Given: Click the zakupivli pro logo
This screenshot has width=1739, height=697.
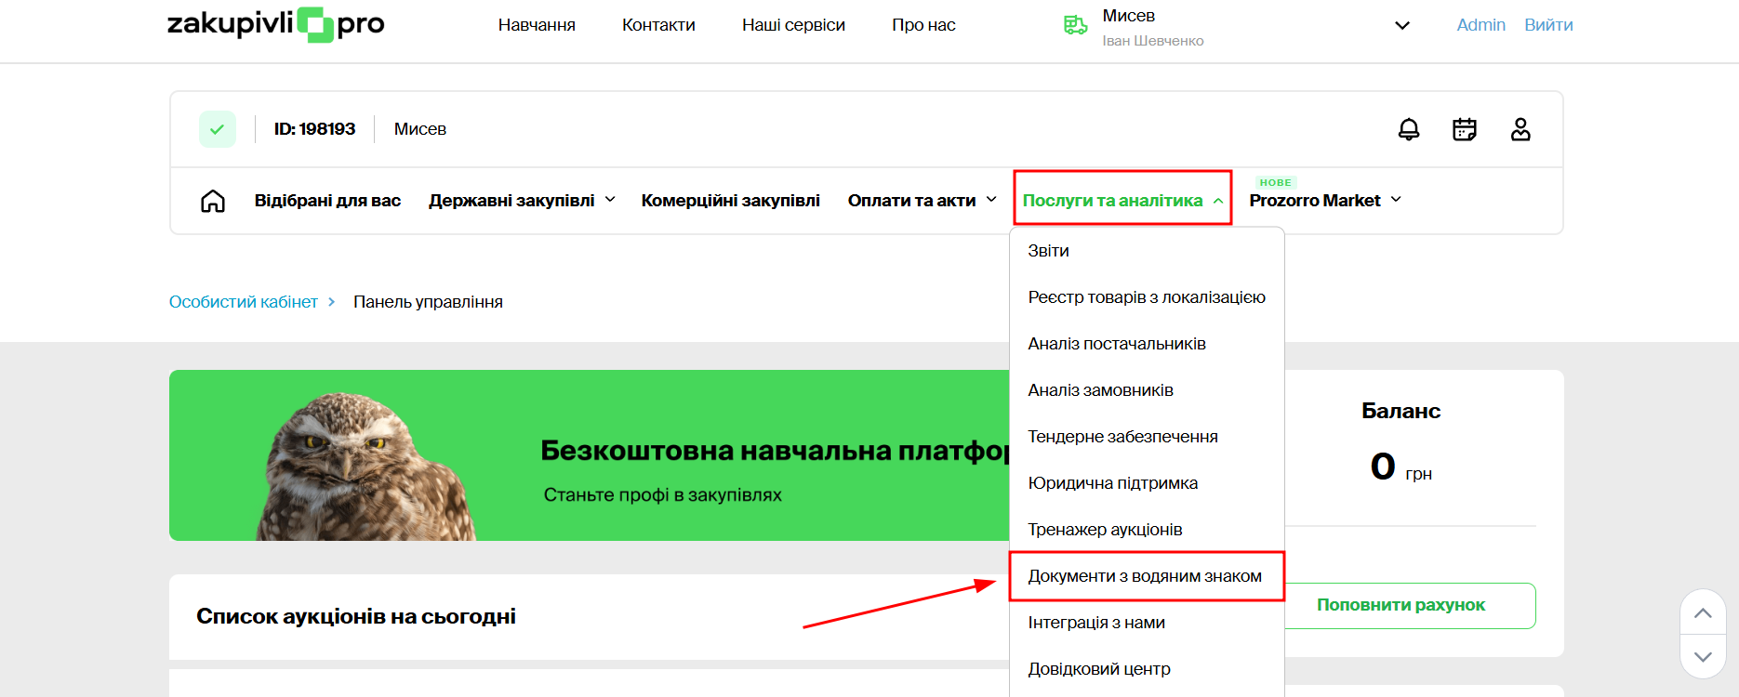Looking at the screenshot, I should [275, 24].
